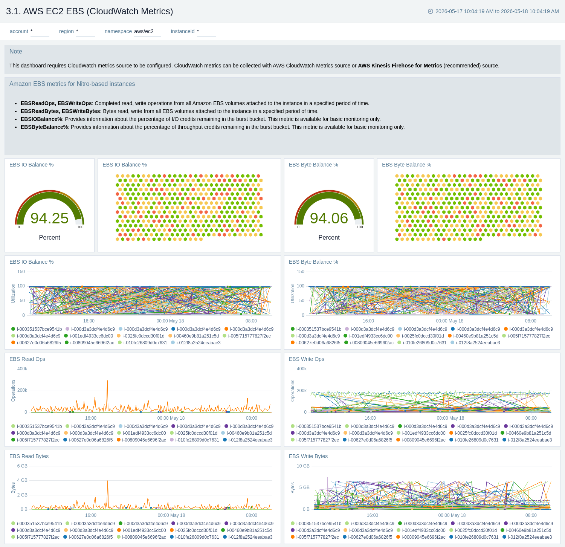
Task: Click the EBSByteBalance% bullet description
Action: [213, 127]
